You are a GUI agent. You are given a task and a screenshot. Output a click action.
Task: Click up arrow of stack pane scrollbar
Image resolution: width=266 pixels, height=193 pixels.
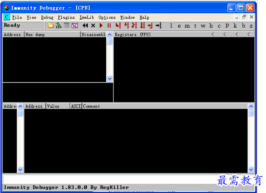point(251,107)
